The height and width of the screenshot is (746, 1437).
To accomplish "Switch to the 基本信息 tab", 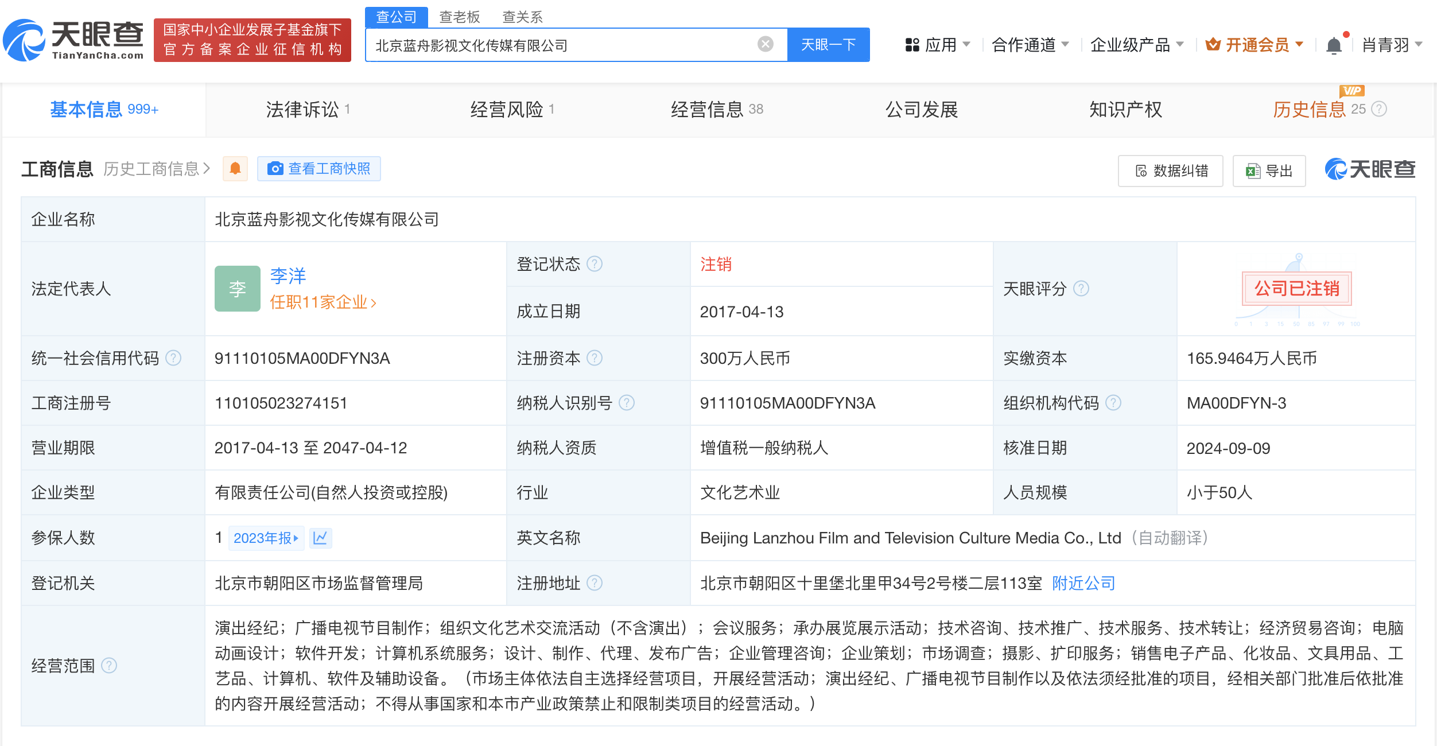I will (104, 109).
